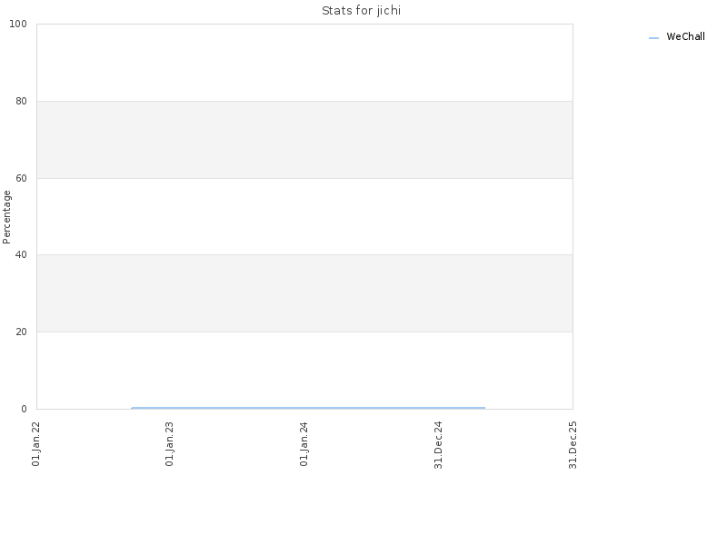This screenshot has width=727, height=545.
Task: Click the 60 y-axis label
Action: (x=21, y=178)
